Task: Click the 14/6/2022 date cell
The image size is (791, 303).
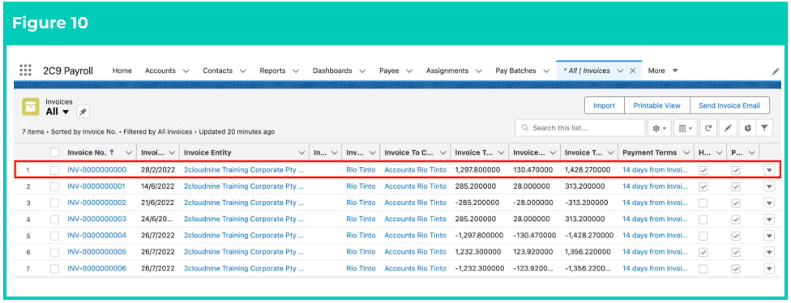Action: 157,186
